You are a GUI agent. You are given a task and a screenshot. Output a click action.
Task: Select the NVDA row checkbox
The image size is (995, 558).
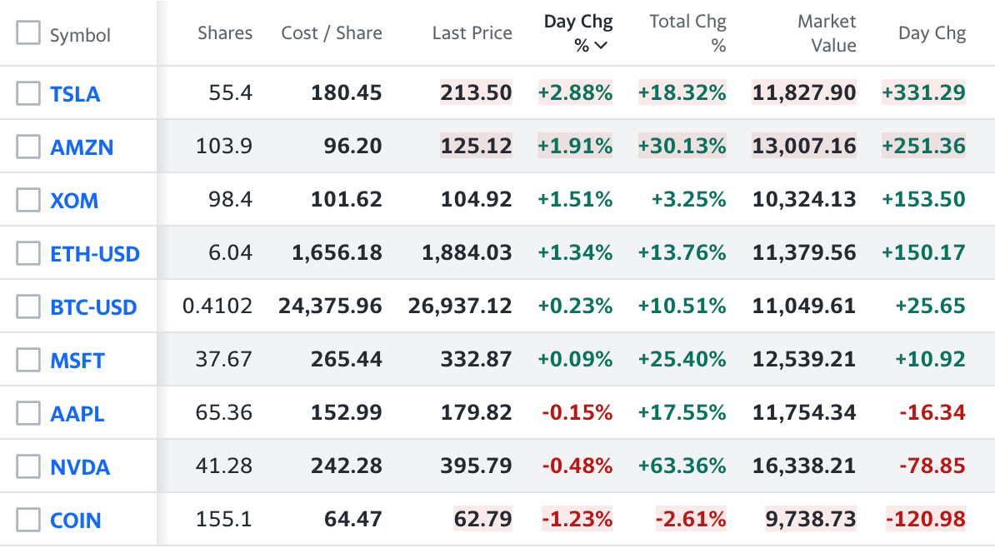(x=28, y=466)
